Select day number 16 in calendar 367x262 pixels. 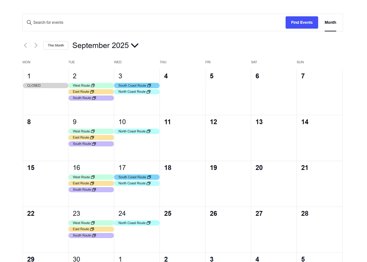[x=76, y=168]
